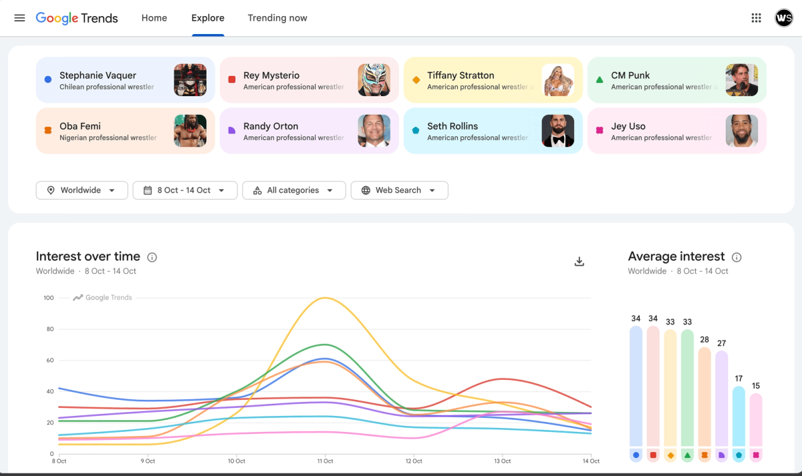This screenshot has height=476, width=802.
Task: Show info for Average interest
Action: 737,257
